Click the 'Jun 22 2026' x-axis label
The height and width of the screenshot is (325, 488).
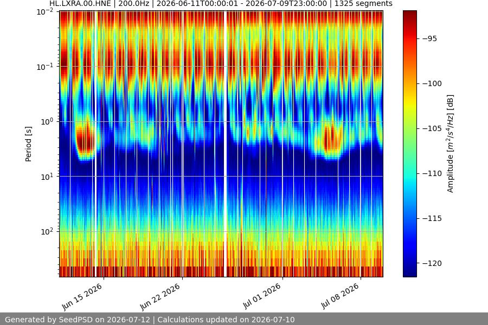point(160,297)
